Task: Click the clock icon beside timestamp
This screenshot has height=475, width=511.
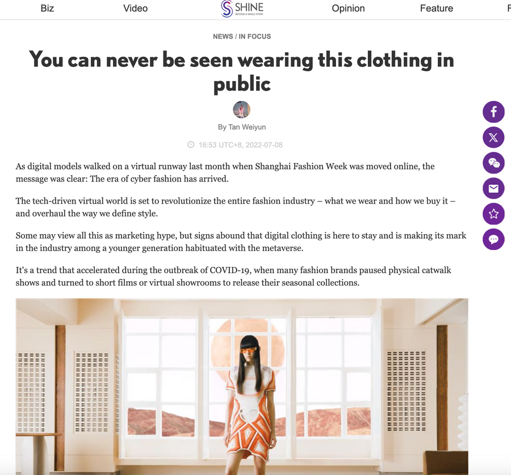Action: (191, 145)
